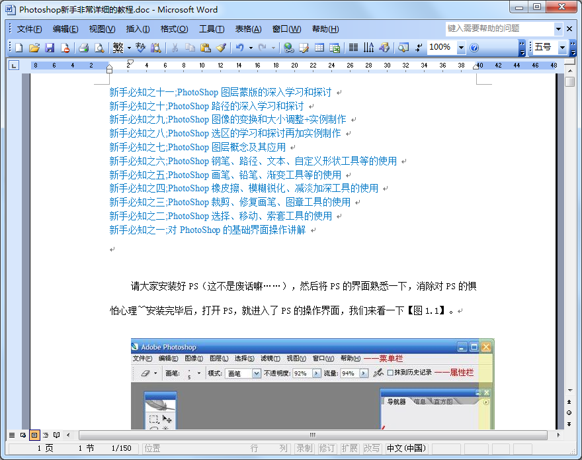Open Word Help with the question mark icon

[x=474, y=48]
